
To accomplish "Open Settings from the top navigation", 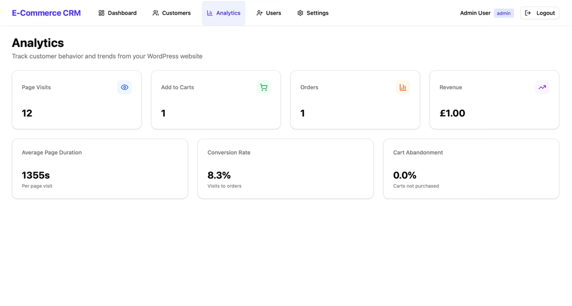I will (313, 13).
